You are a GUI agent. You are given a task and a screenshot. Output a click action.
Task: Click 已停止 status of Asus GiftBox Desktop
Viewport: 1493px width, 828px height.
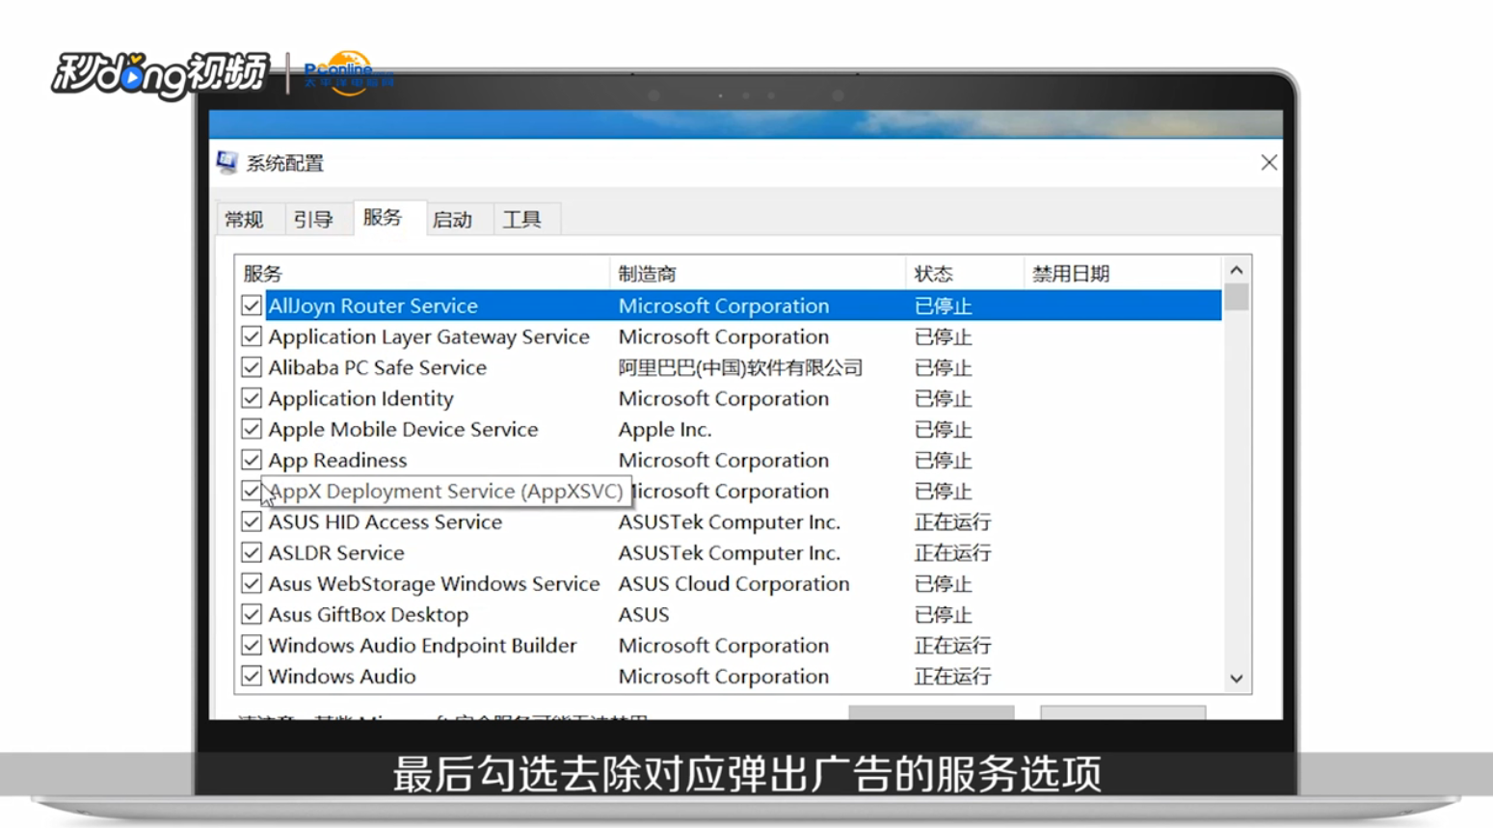(x=943, y=614)
